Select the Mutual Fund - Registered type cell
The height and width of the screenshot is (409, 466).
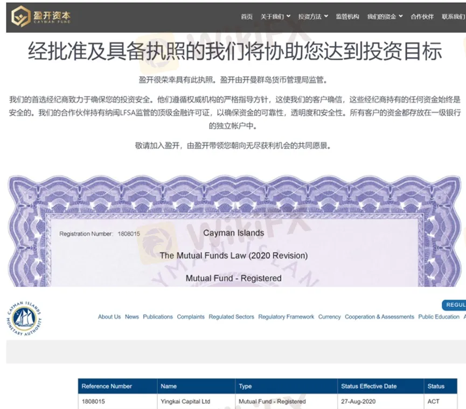[x=287, y=401]
